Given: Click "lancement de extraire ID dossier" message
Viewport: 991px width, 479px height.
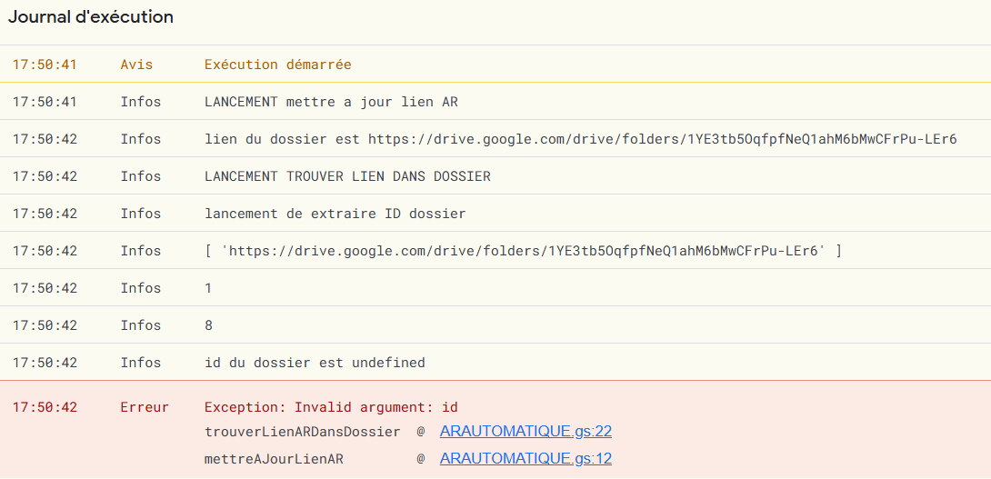Looking at the screenshot, I should pyautogui.click(x=335, y=214).
